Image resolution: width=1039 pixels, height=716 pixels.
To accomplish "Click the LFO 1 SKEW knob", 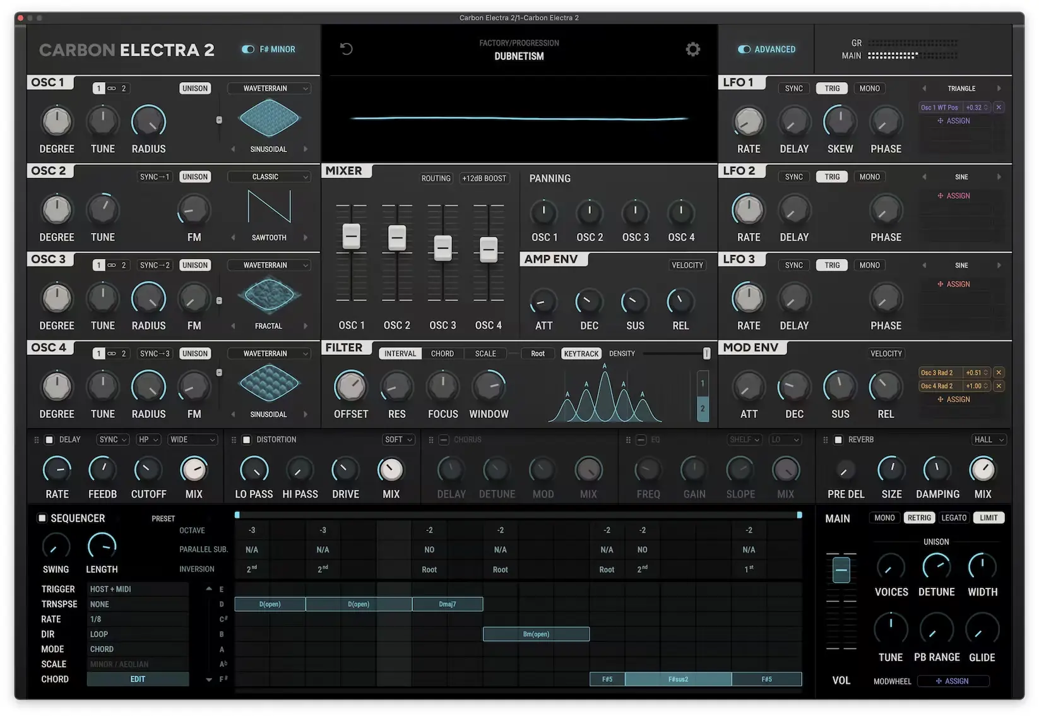I will (840, 121).
